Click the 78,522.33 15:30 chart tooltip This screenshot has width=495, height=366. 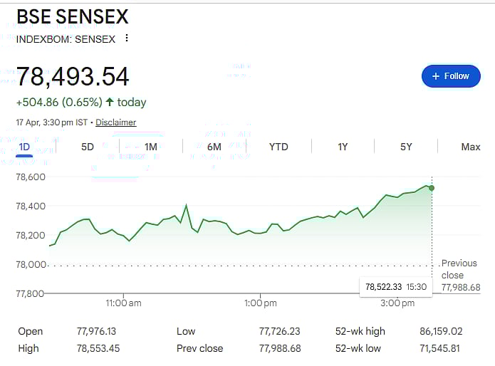(x=395, y=286)
